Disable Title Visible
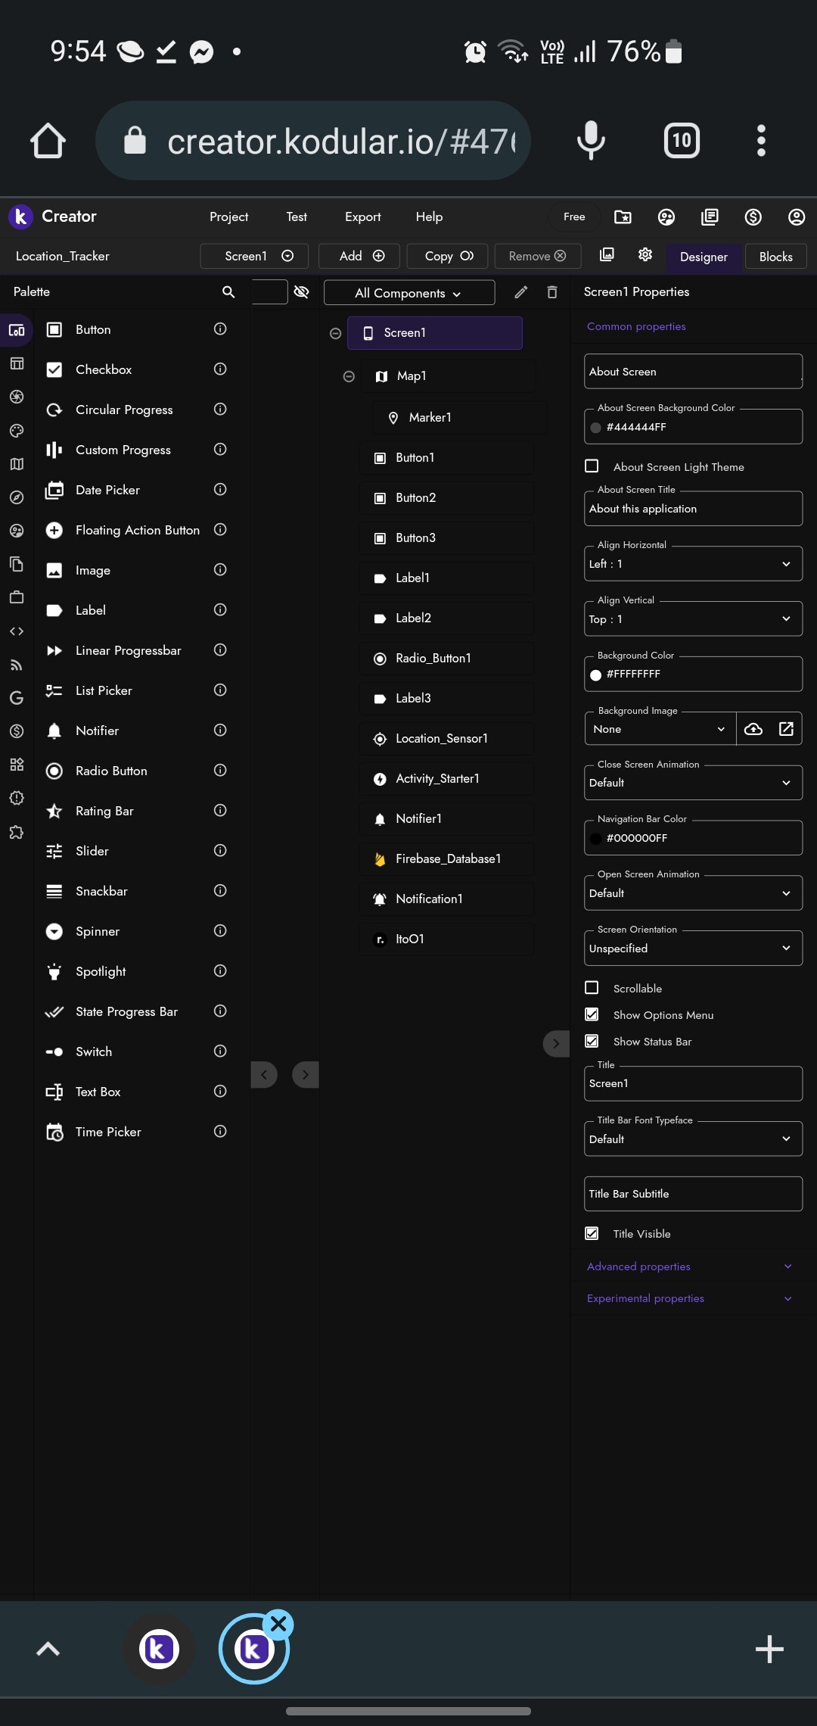The height and width of the screenshot is (1726, 817). tap(592, 1233)
